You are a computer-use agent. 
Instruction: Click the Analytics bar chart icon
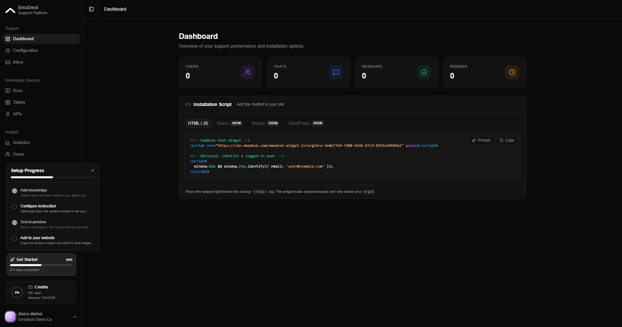(x=8, y=143)
